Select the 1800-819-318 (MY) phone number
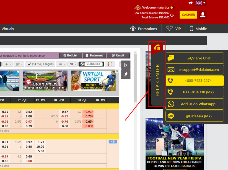Image resolution: width=228 pixels, height=170 pixels. point(195,92)
